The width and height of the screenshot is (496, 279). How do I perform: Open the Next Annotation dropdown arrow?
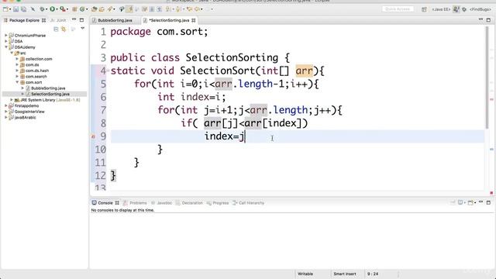click(x=173, y=9)
